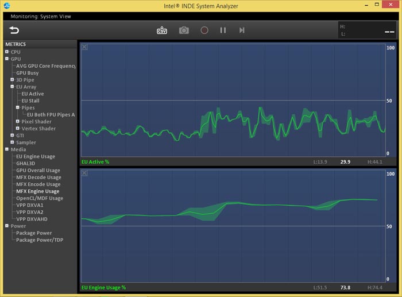Collapse the GPU metrics group
Screen dimensions: 402x297
point(7,59)
